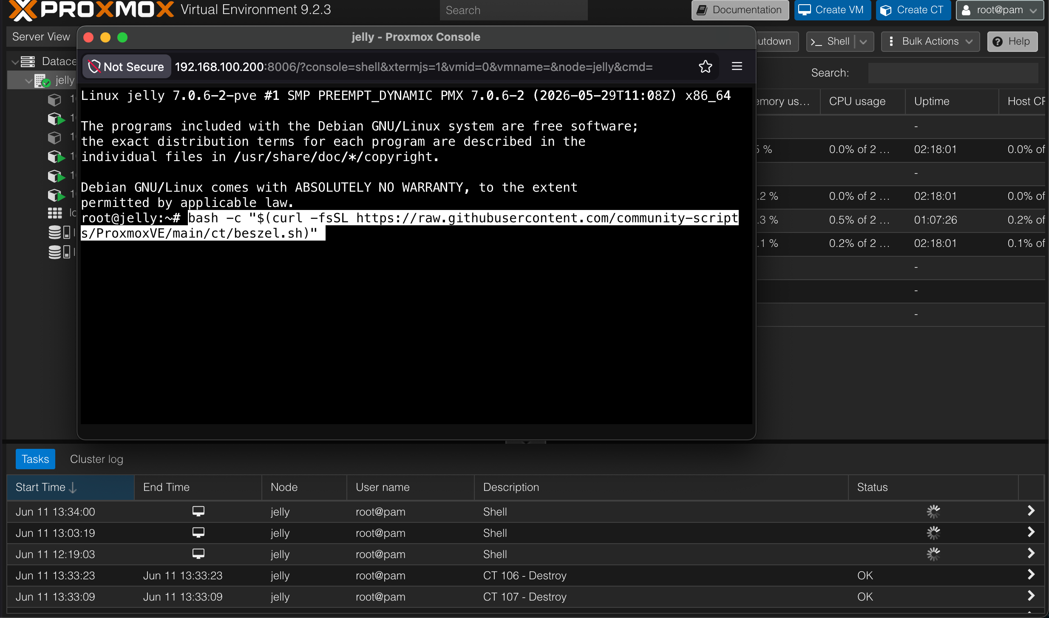This screenshot has width=1049, height=618.
Task: Click the Shell button in the node toolbar
Action: (x=832, y=41)
